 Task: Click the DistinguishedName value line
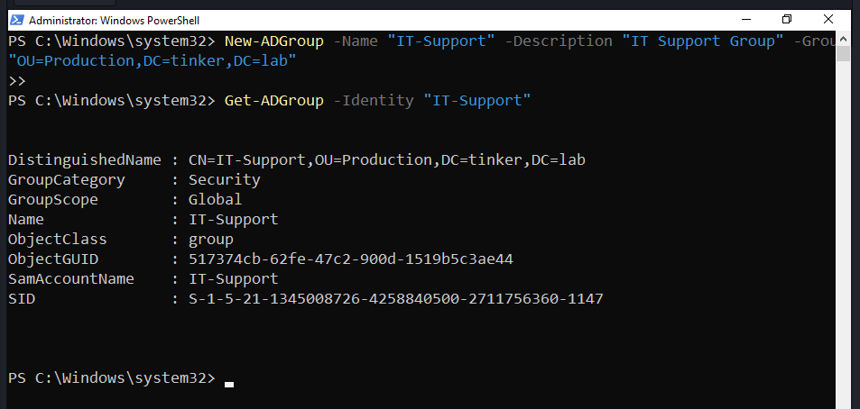393,159
